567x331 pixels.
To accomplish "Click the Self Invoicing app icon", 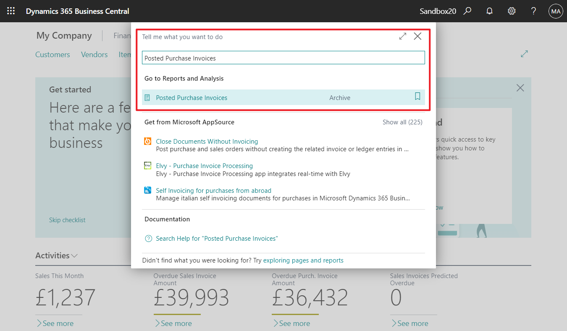I will point(147,190).
